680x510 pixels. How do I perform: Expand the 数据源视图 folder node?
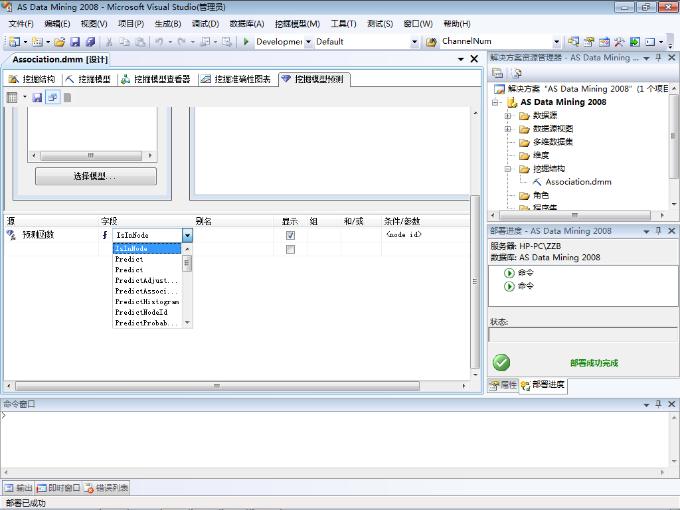pyautogui.click(x=507, y=129)
